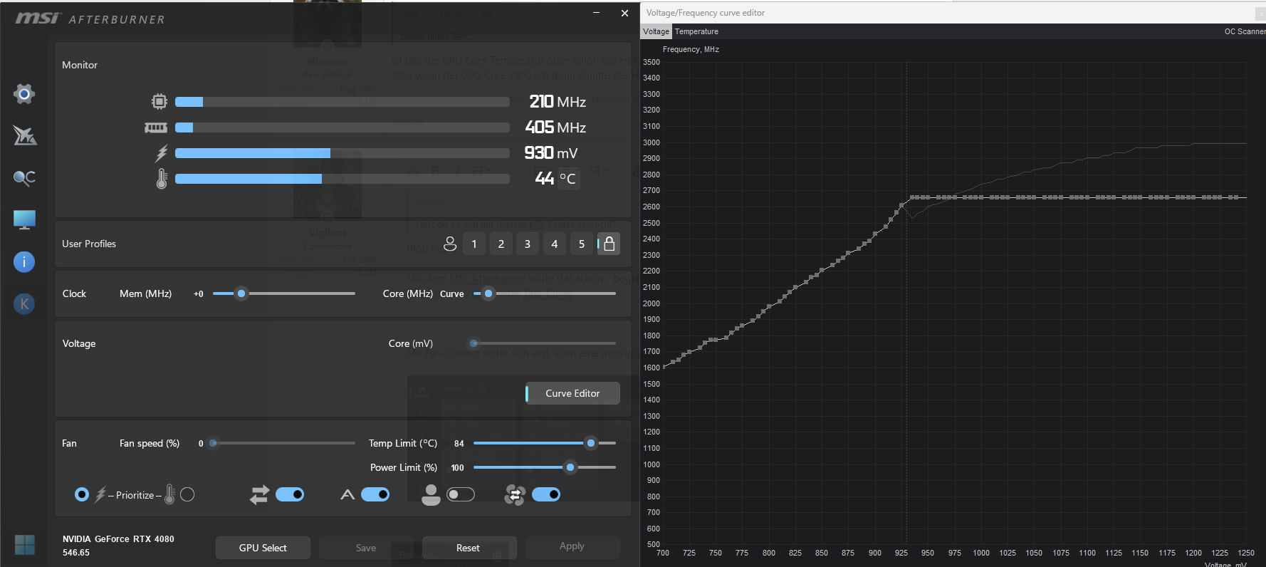Toggle the profile lock icon
The height and width of the screenshot is (567, 1266).
click(x=609, y=244)
